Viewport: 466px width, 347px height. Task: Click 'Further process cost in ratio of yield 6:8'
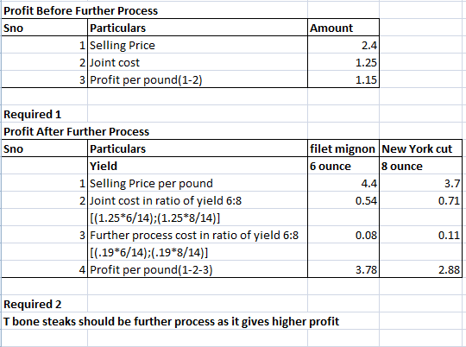(x=198, y=235)
